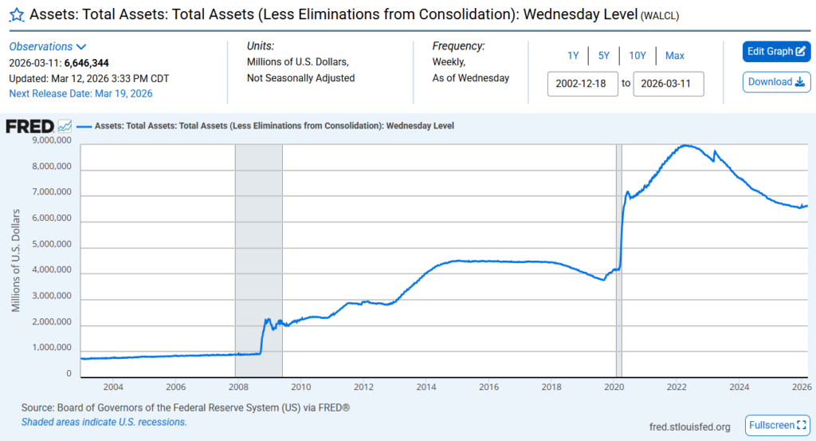The image size is (816, 441).
Task: Click the pencil icon in Edit Graph
Action: pyautogui.click(x=801, y=52)
